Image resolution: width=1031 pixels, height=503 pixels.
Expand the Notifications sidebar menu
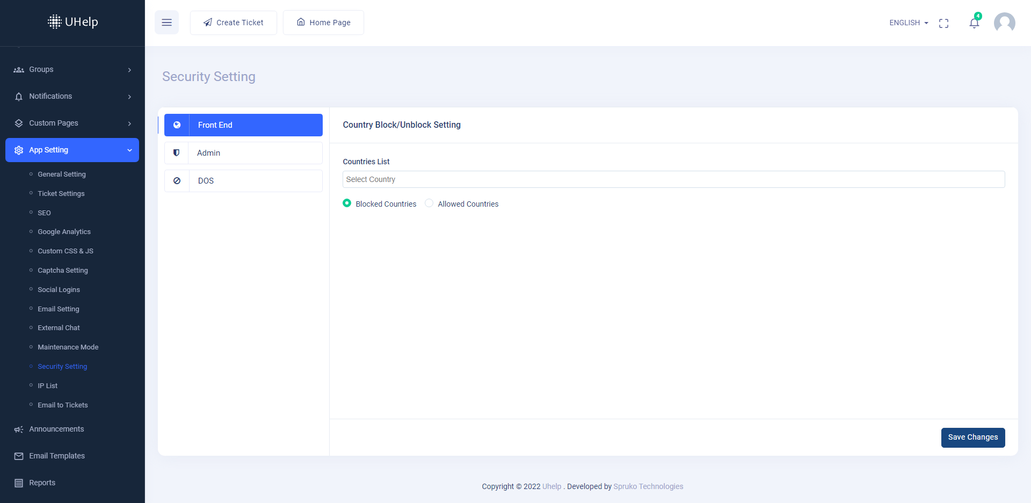click(72, 97)
